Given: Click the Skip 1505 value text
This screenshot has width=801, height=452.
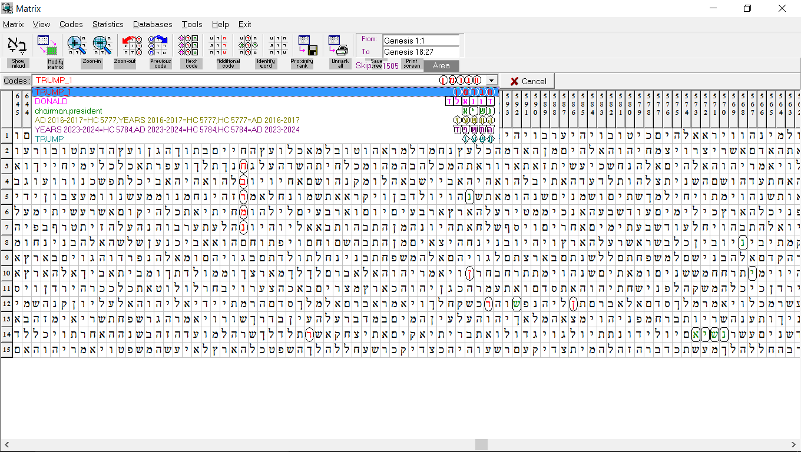Looking at the screenshot, I should [x=390, y=66].
